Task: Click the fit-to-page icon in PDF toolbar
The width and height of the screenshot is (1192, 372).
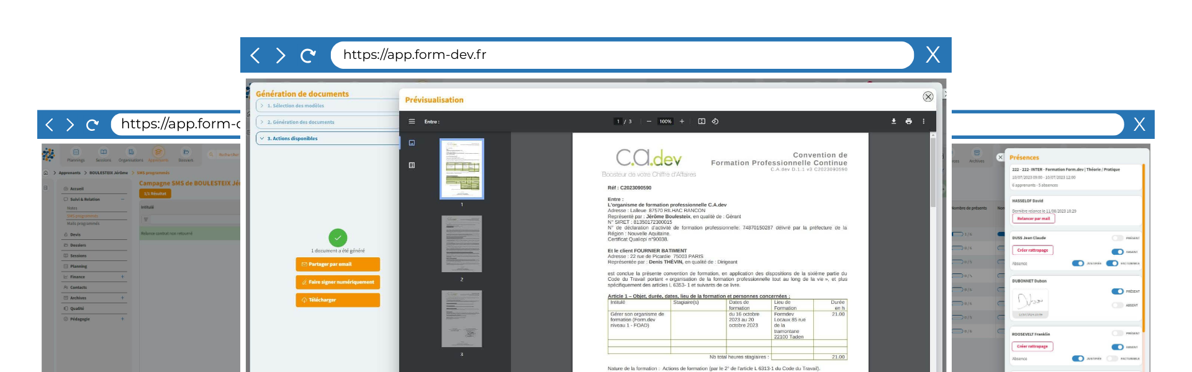Action: click(x=702, y=122)
